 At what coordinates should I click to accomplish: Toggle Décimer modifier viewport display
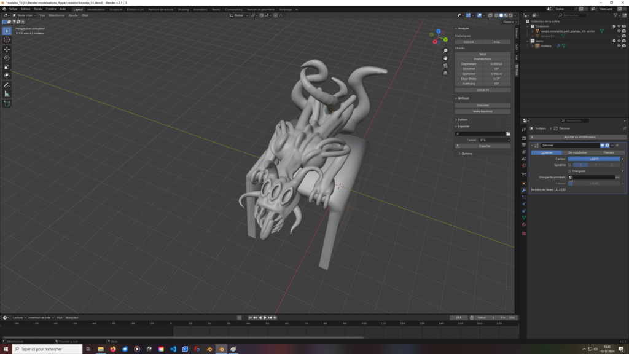point(602,145)
